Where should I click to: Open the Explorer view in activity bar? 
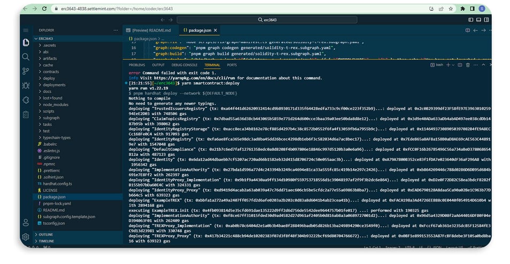pyautogui.click(x=26, y=42)
